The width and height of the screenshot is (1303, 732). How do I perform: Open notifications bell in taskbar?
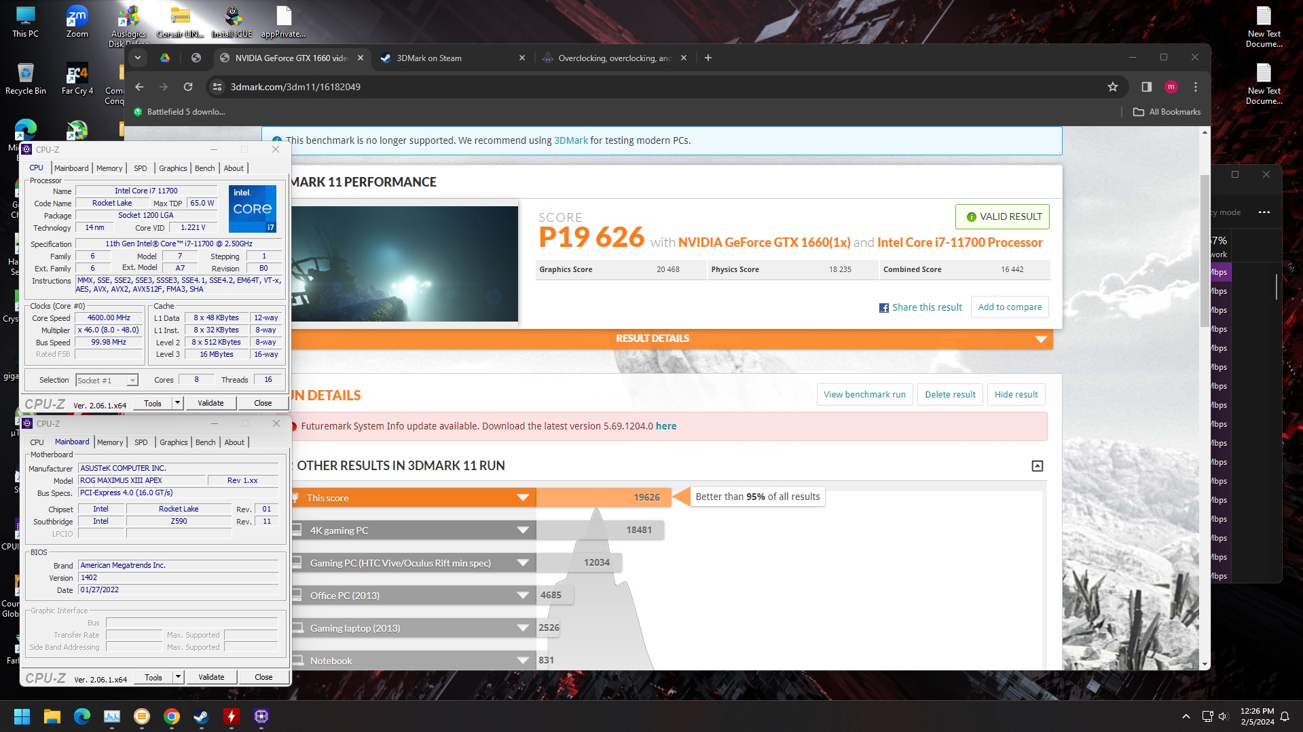point(1285,716)
